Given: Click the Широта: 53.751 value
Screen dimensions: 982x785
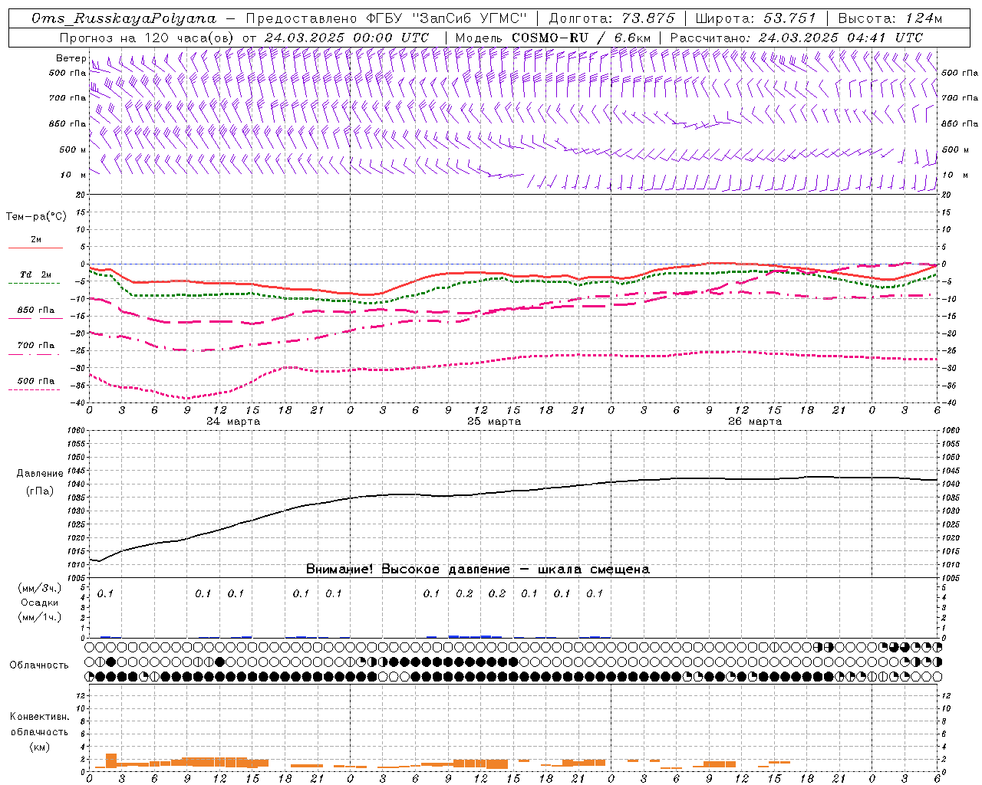Looking at the screenshot, I should (x=756, y=18).
